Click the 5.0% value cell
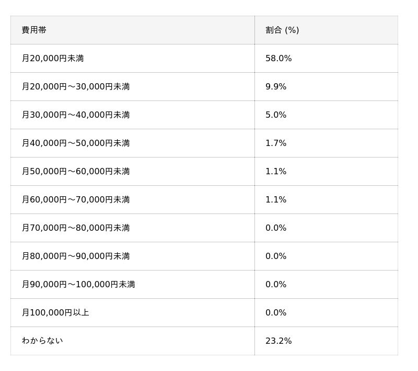Viewport: 418px width, 371px height. tap(276, 115)
